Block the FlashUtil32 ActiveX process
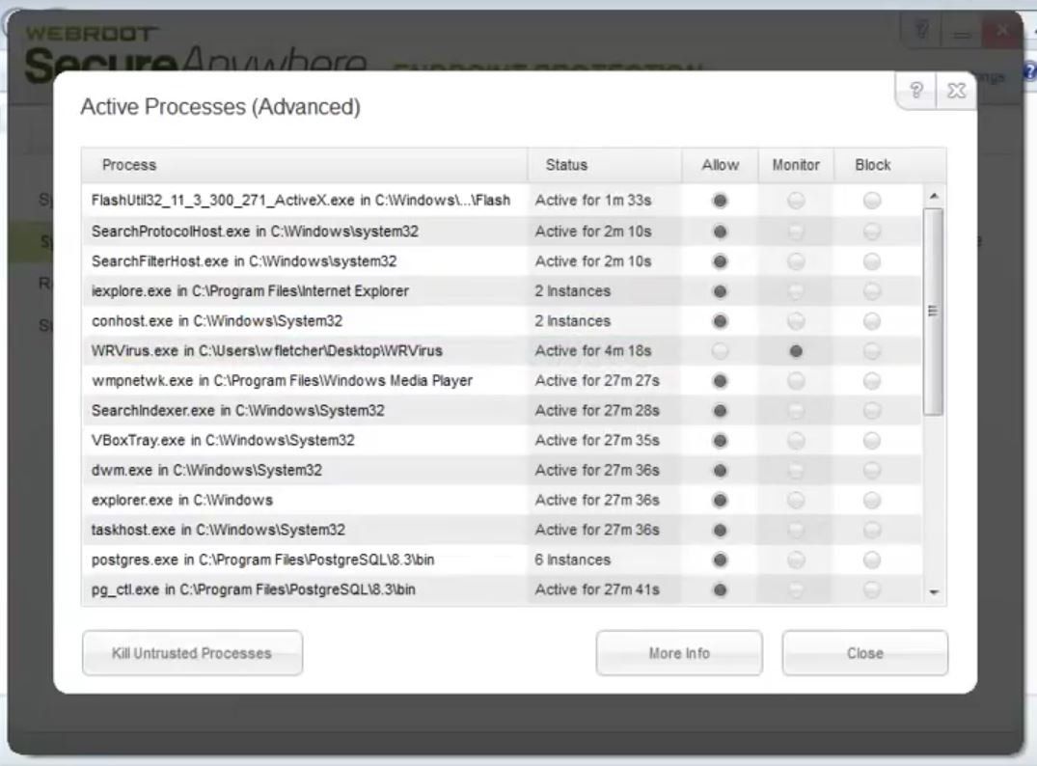1037x766 pixels. [872, 201]
